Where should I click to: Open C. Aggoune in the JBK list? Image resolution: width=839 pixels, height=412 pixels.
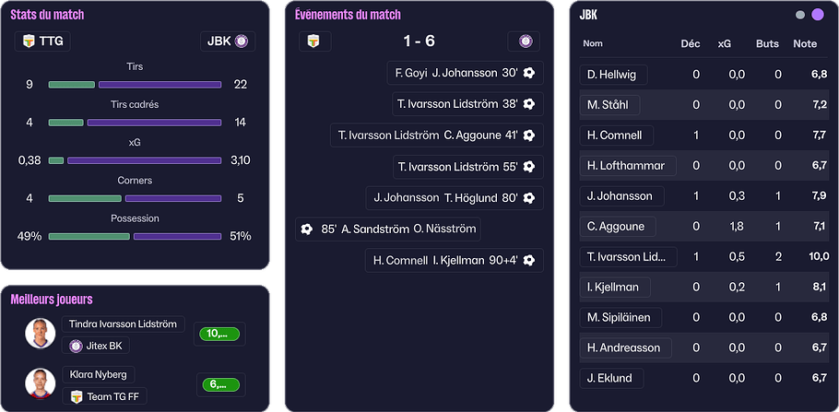(617, 227)
